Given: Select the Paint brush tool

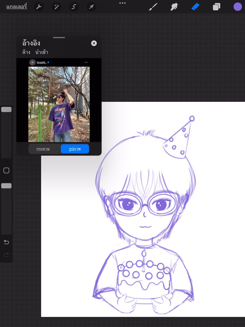Looking at the screenshot, I should pyautogui.click(x=153, y=7).
